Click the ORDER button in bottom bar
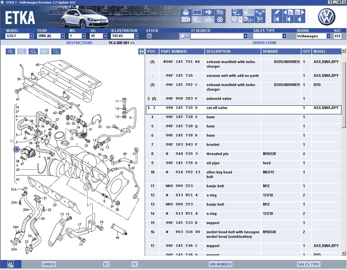The image size is (347, 270). click(x=49, y=264)
